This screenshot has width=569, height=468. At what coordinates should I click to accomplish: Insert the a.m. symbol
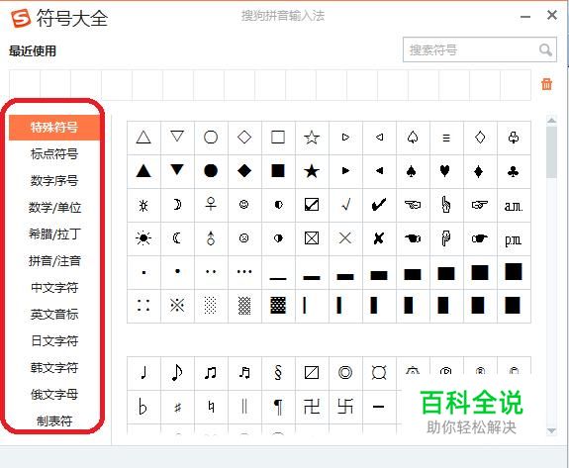point(514,205)
